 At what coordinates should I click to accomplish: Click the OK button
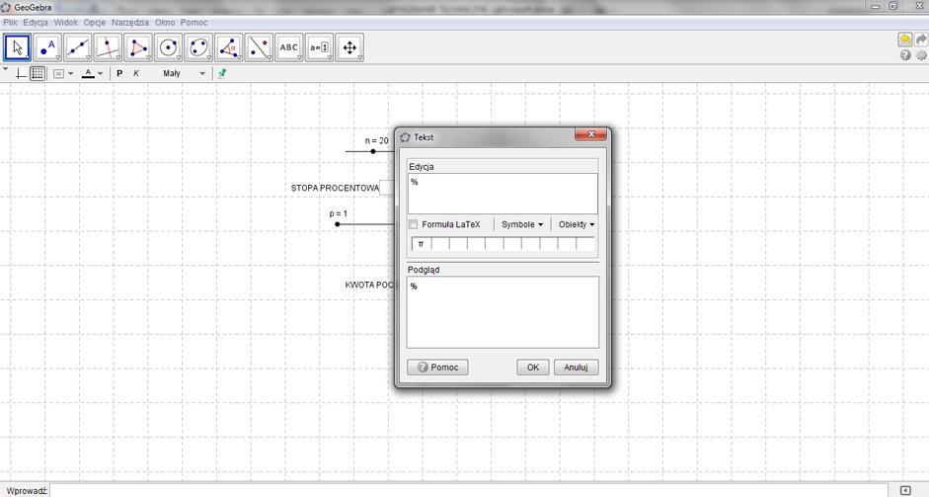point(533,368)
